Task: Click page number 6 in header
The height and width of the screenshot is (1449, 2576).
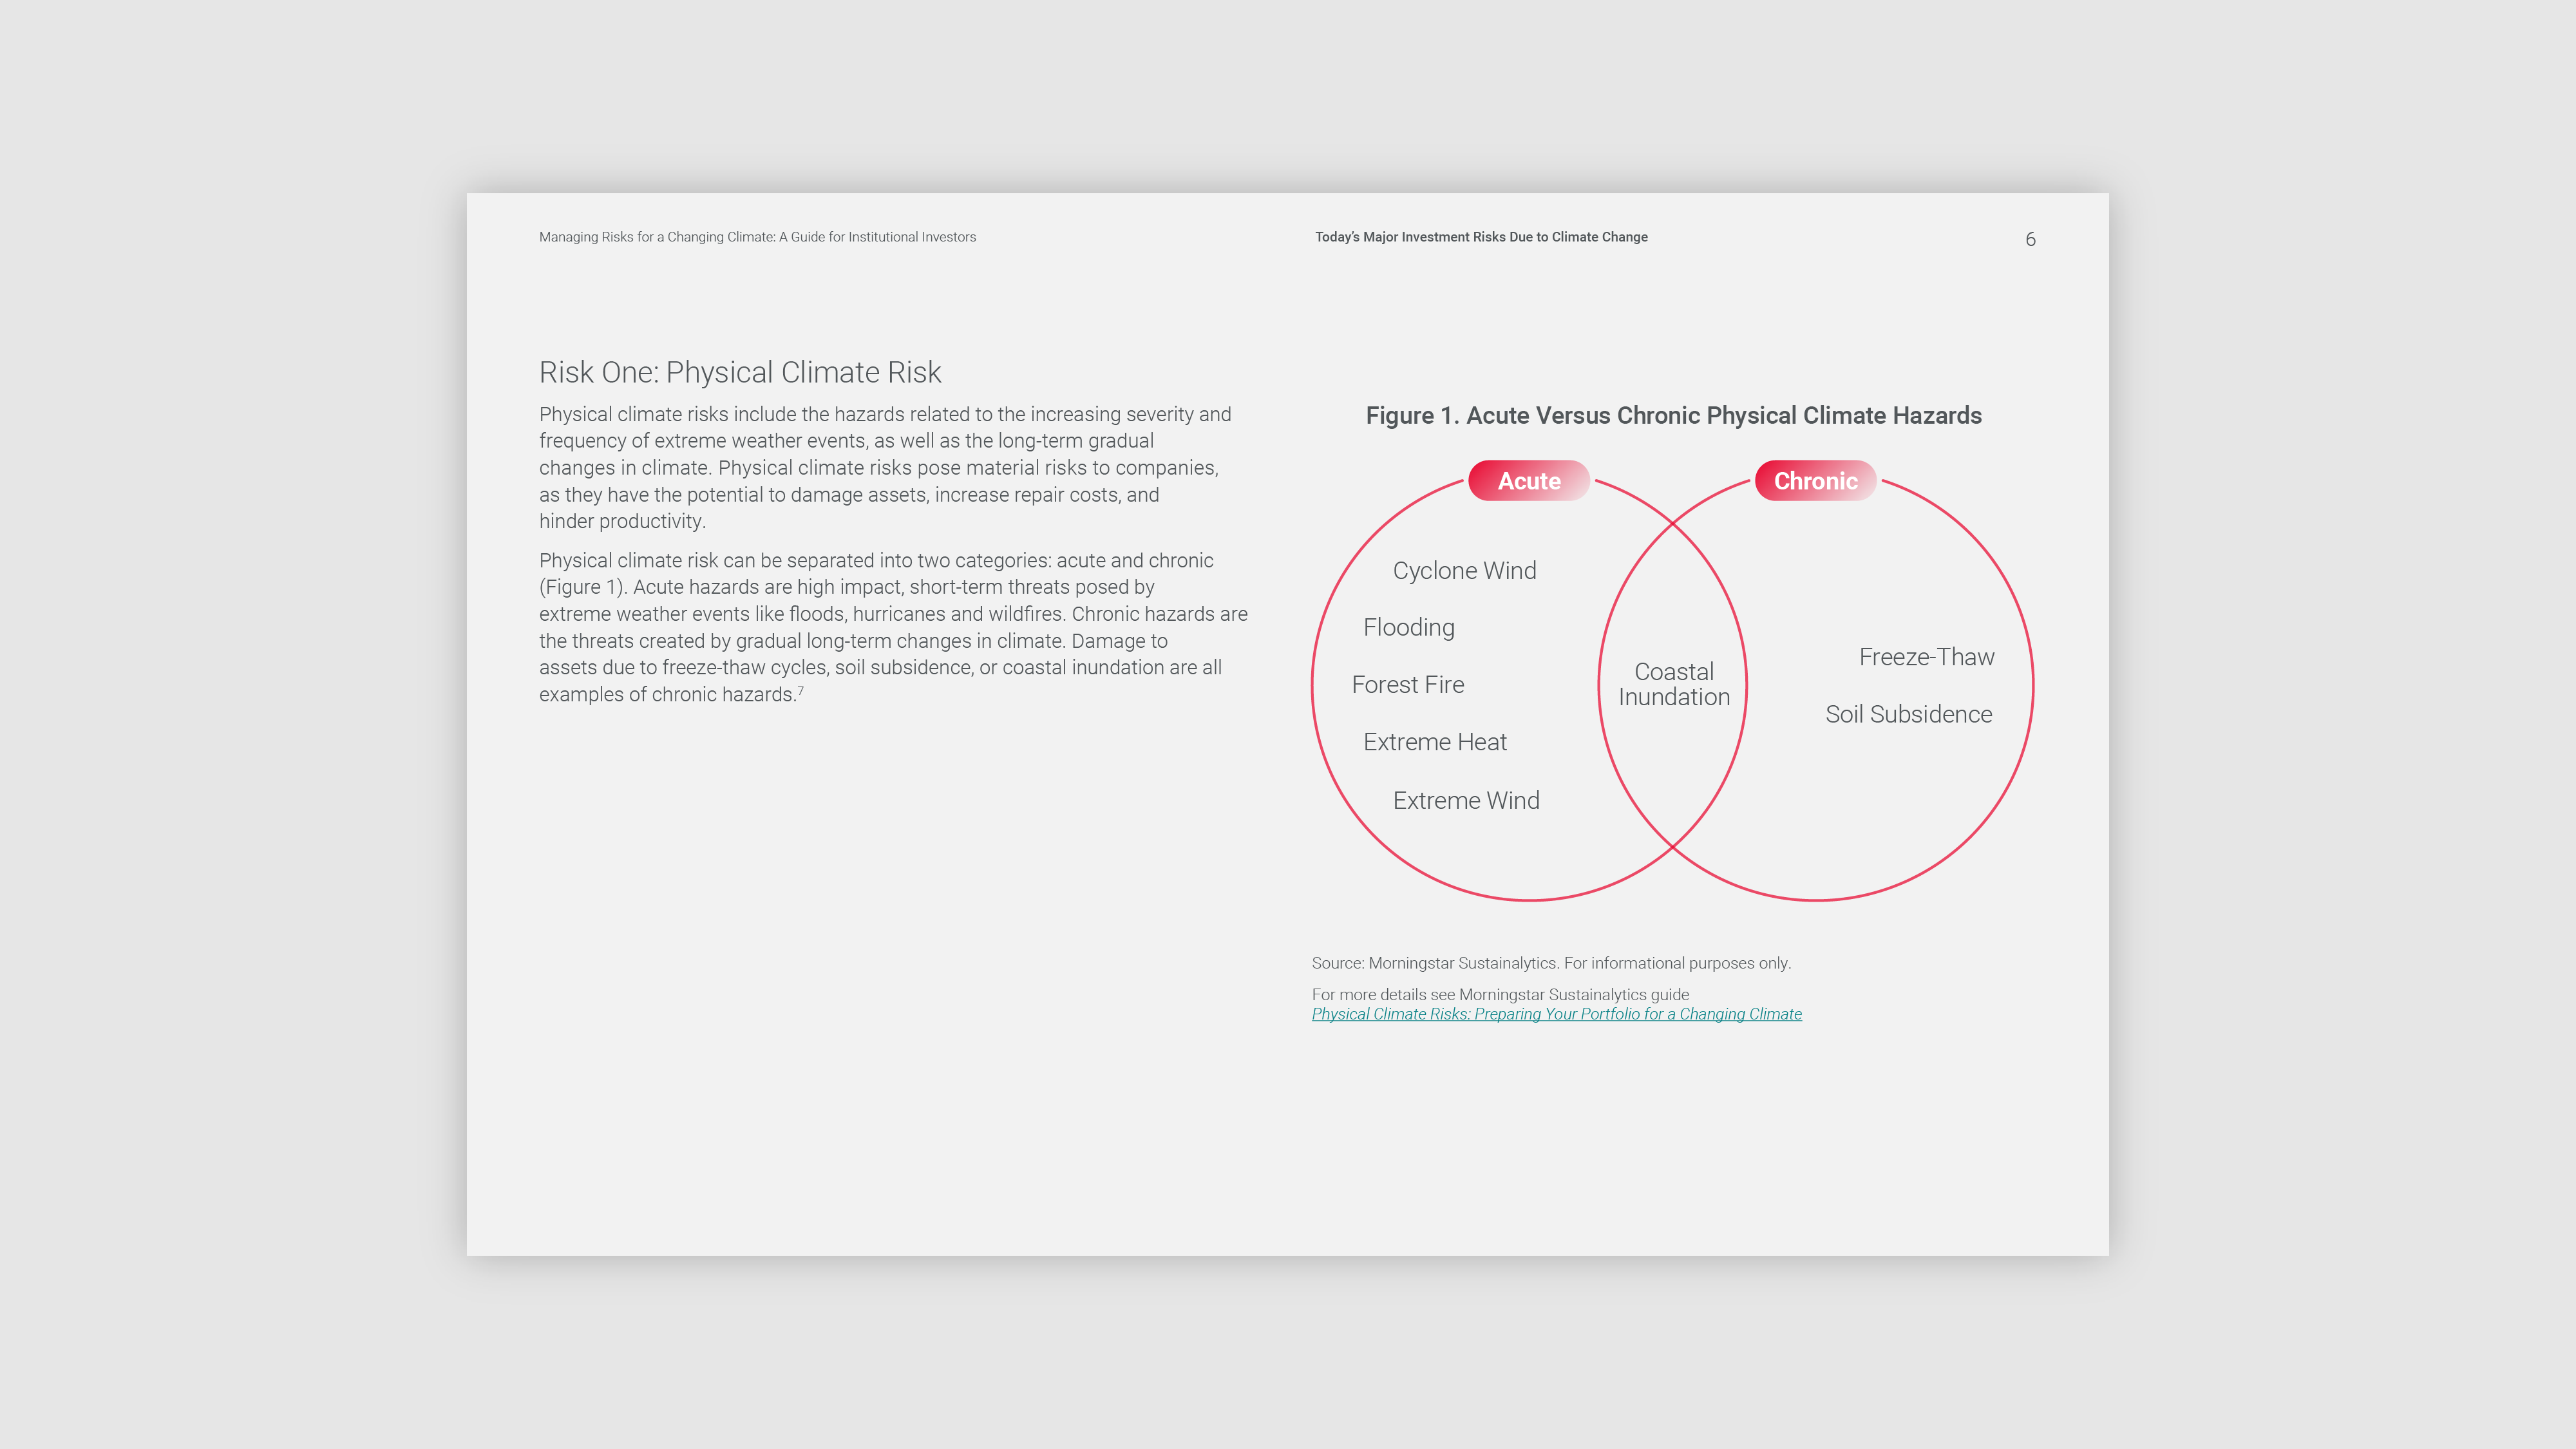Action: tap(2030, 239)
